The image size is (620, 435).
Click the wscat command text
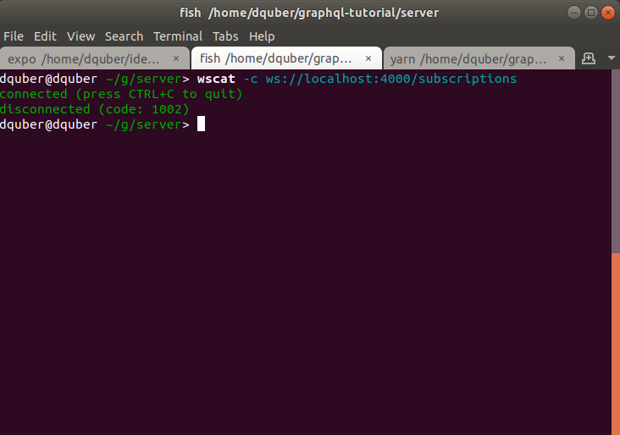pos(216,79)
